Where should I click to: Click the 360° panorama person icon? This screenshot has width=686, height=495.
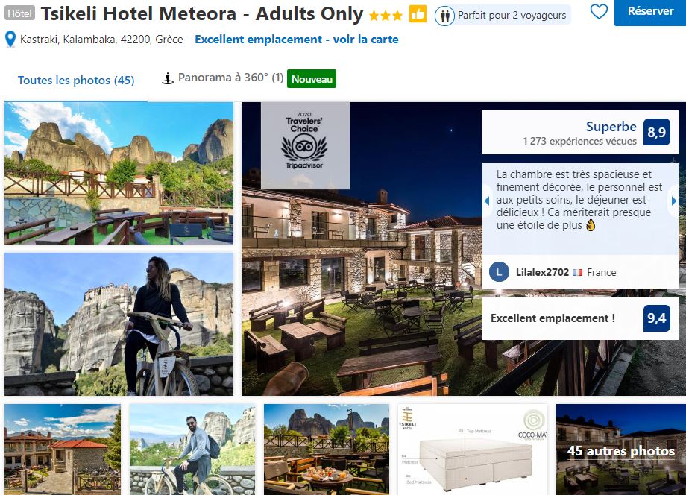(x=168, y=79)
